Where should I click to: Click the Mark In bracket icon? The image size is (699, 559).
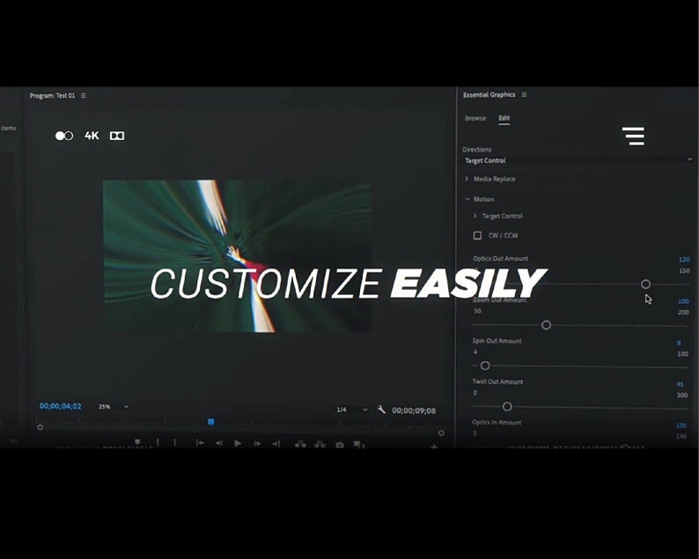point(158,442)
